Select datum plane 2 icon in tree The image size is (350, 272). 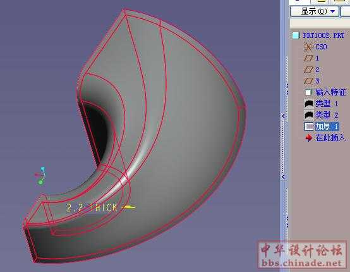308,70
